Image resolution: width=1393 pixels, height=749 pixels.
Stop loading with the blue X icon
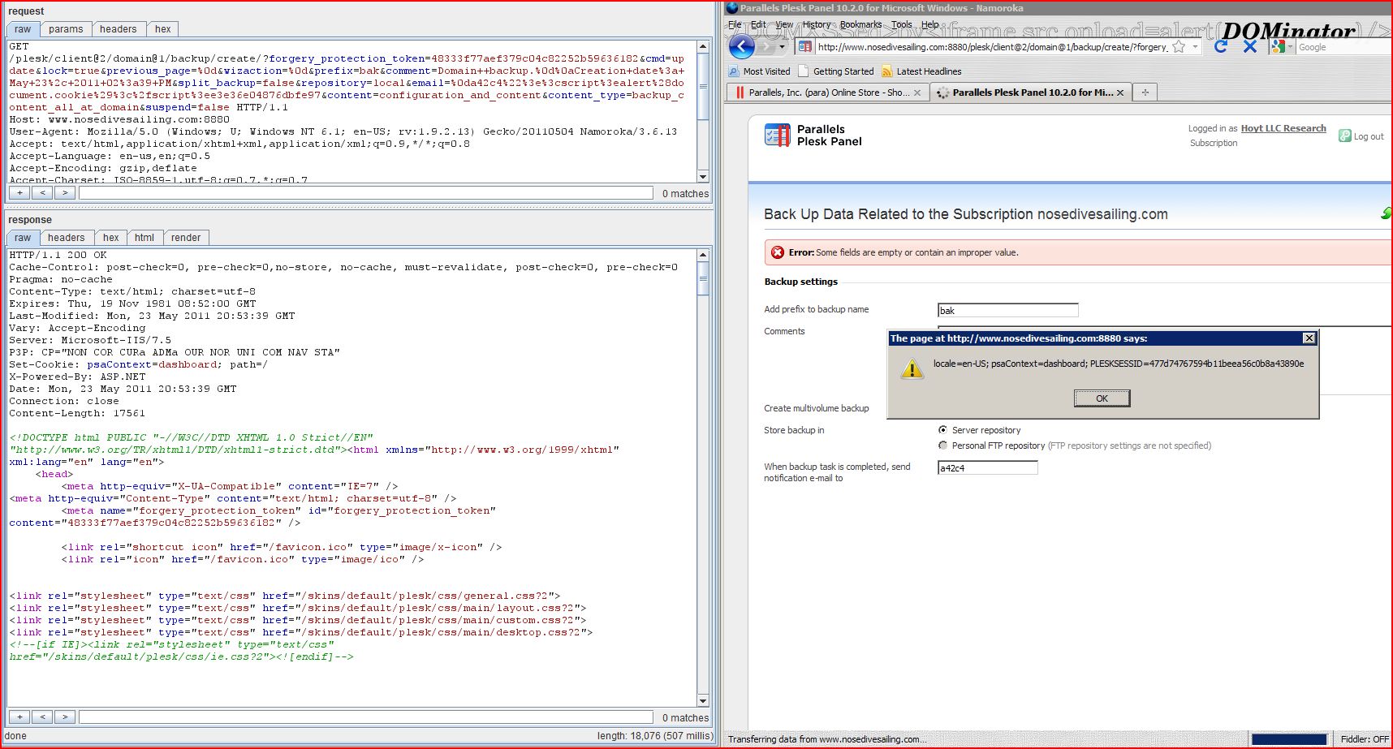pos(1250,47)
